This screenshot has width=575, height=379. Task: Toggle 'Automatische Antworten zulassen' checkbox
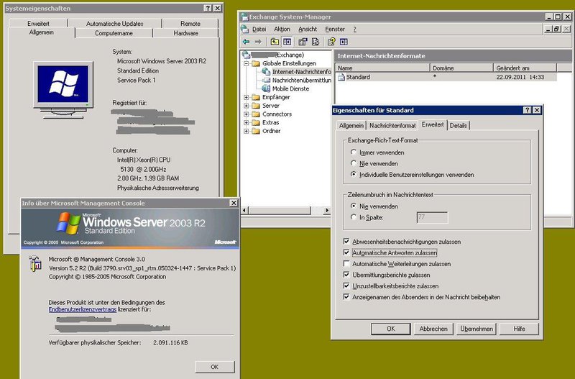(346, 252)
